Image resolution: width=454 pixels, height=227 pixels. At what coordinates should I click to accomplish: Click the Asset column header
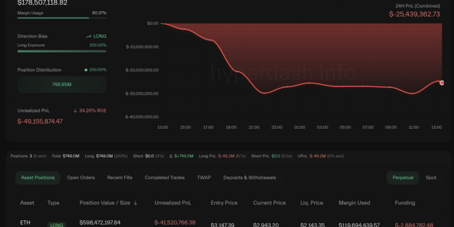(x=27, y=203)
